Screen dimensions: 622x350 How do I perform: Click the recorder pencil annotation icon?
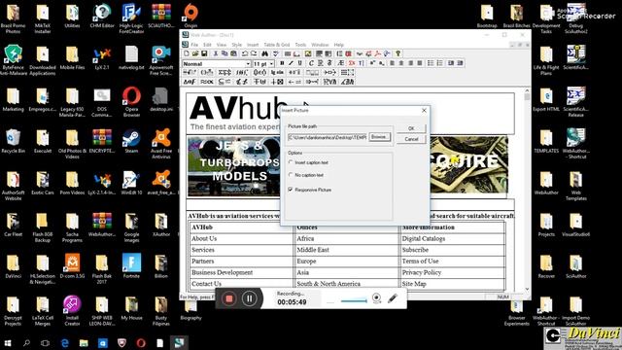click(x=393, y=298)
